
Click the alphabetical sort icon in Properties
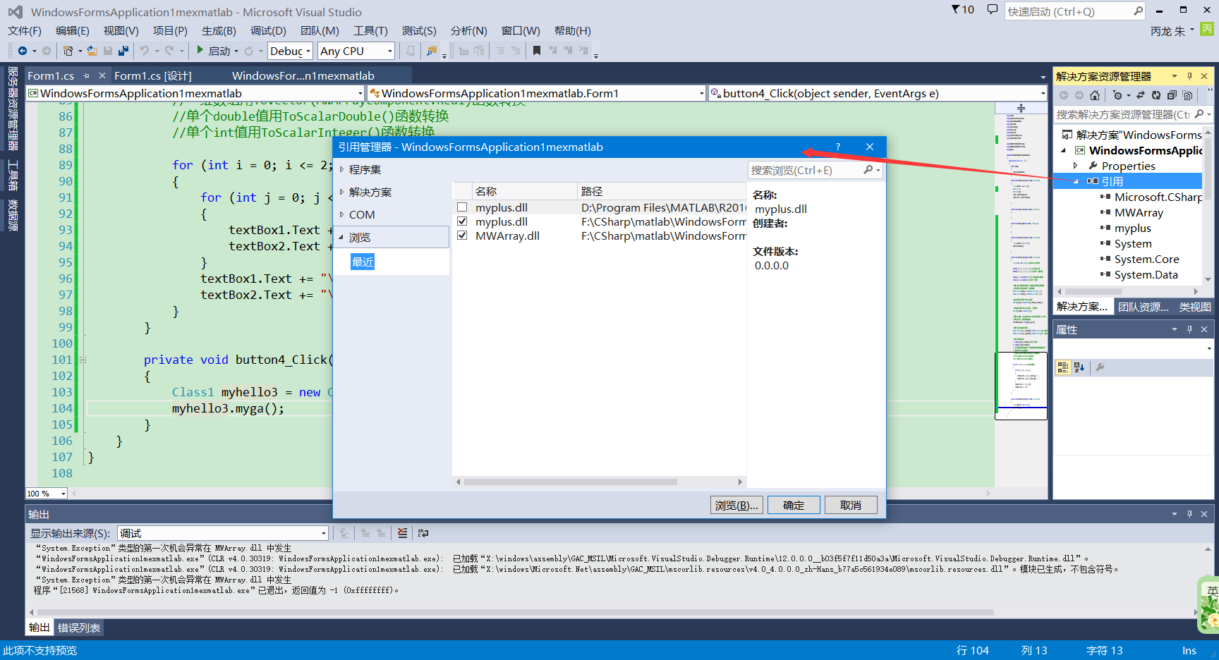click(1079, 367)
